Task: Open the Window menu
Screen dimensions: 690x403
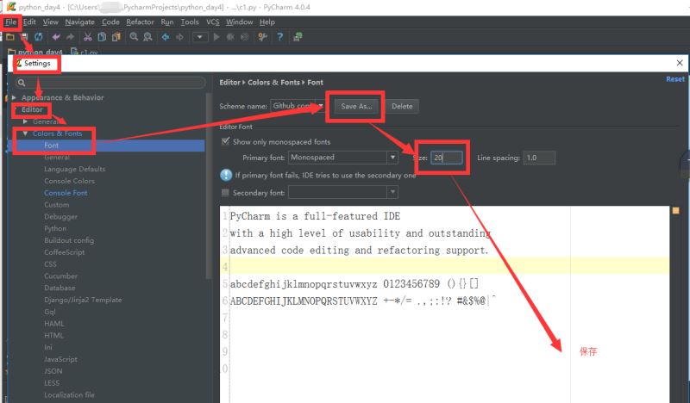Action: tap(240, 22)
